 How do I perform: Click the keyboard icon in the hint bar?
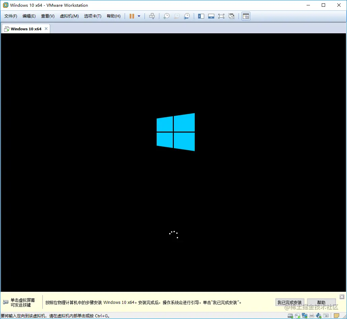click(6, 302)
